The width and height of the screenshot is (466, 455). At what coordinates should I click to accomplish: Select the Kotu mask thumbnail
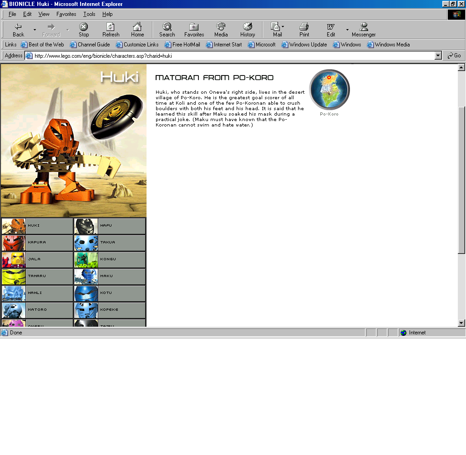click(86, 293)
